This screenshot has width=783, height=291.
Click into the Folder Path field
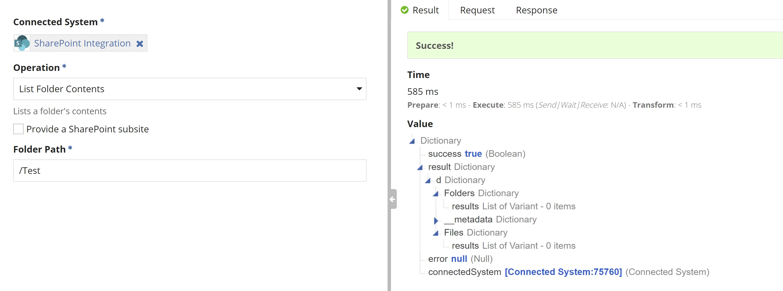point(190,171)
